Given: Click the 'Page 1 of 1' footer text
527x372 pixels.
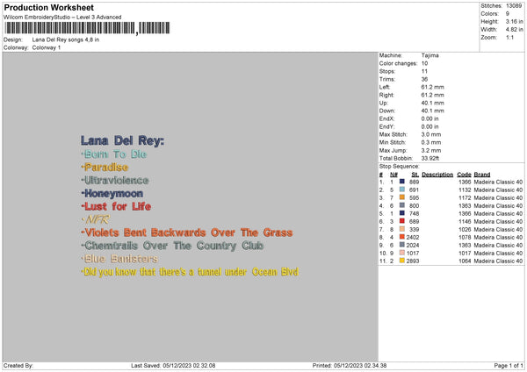Looking at the screenshot, I should click(x=509, y=366).
